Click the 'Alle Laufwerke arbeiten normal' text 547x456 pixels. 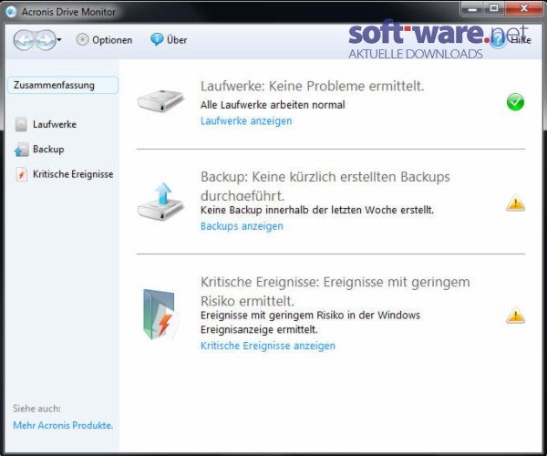tap(273, 105)
